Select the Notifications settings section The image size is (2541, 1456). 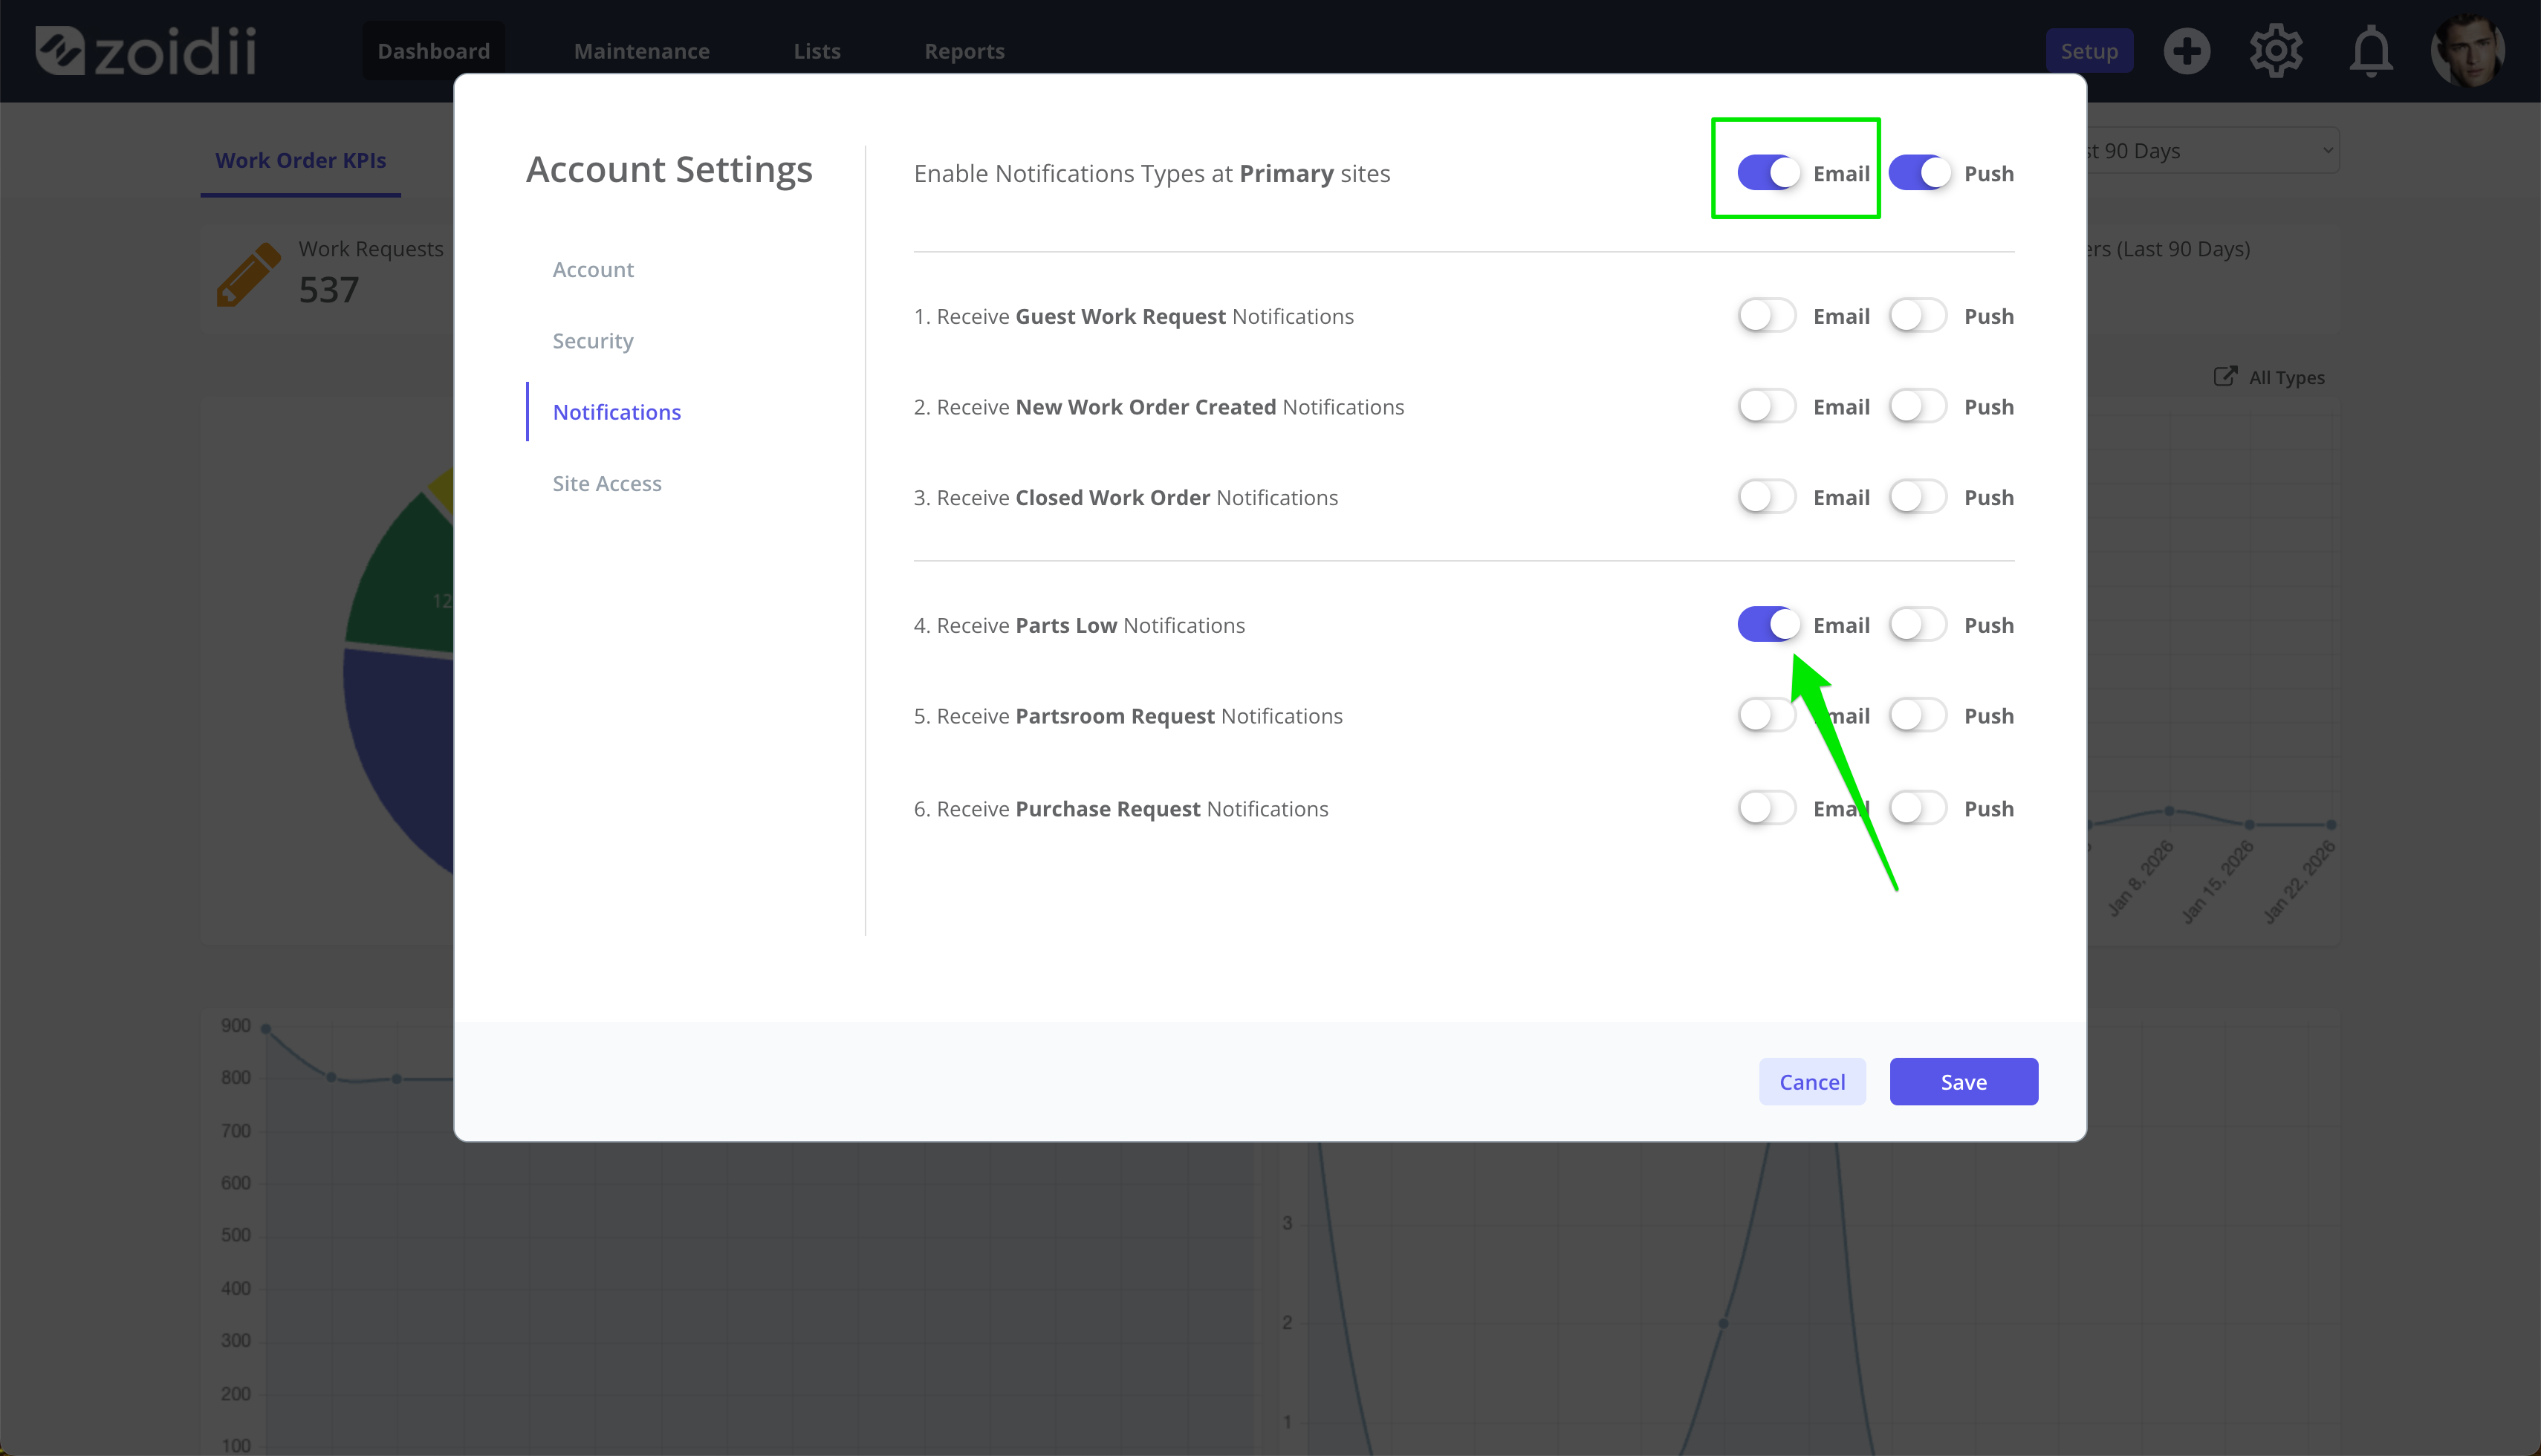point(617,412)
